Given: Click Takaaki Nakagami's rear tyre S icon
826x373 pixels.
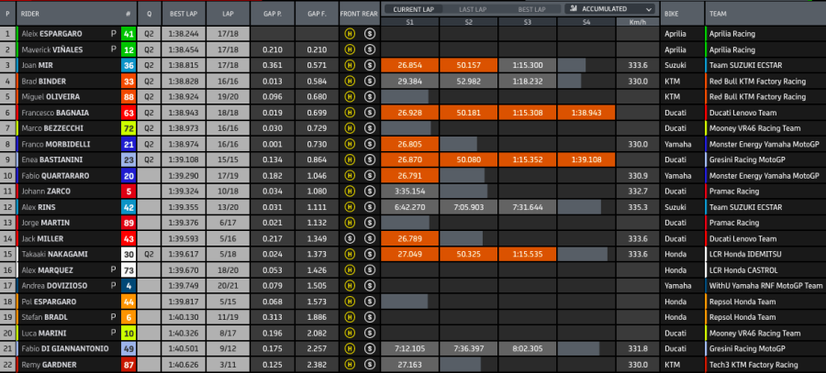Looking at the screenshot, I should coord(368,254).
